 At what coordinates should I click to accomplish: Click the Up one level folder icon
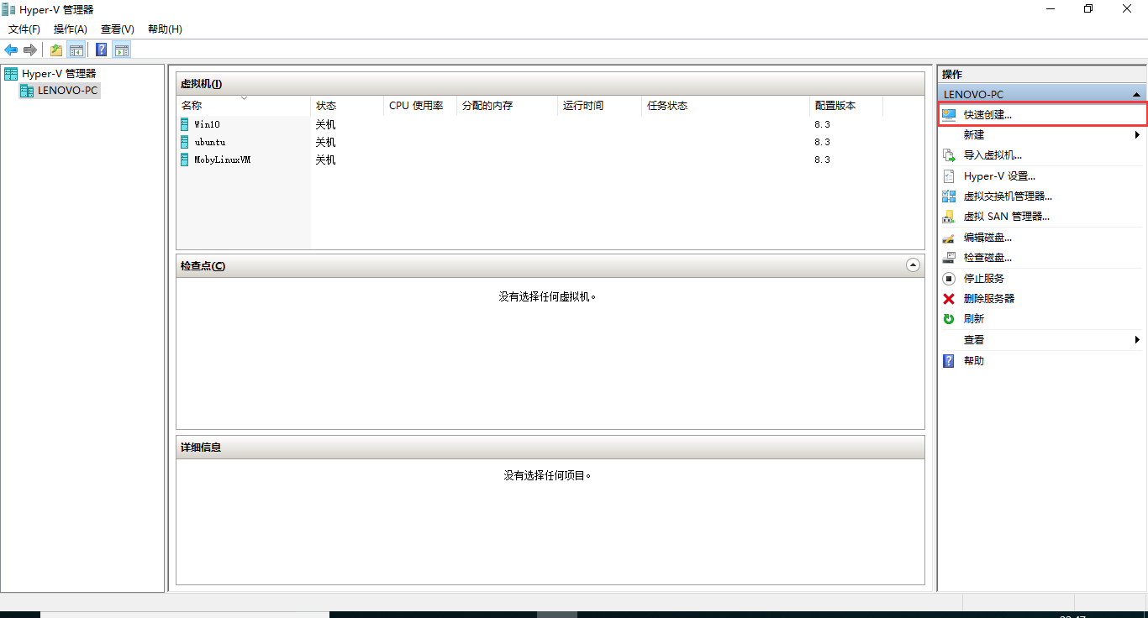(x=56, y=50)
